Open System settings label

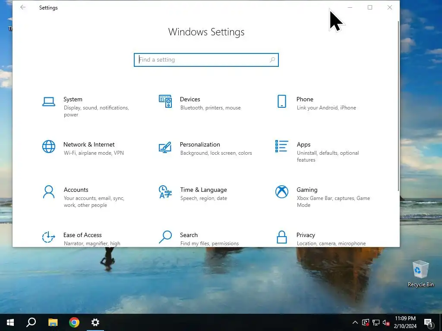click(x=73, y=99)
